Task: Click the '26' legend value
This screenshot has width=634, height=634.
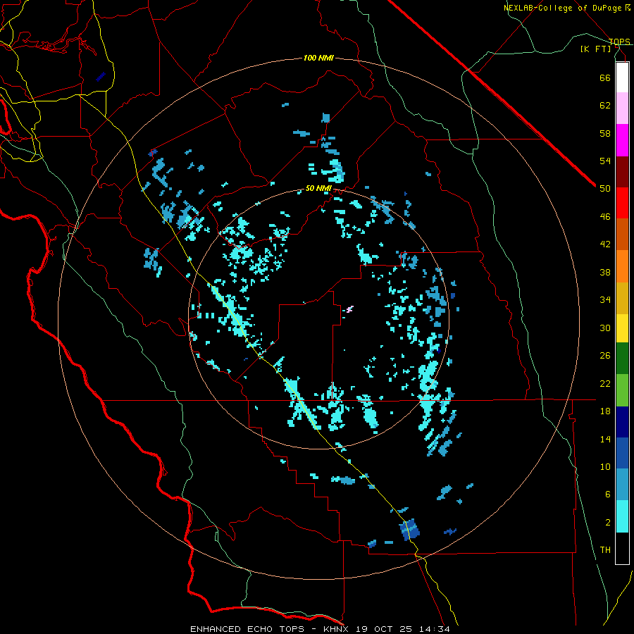Action: tap(605, 356)
